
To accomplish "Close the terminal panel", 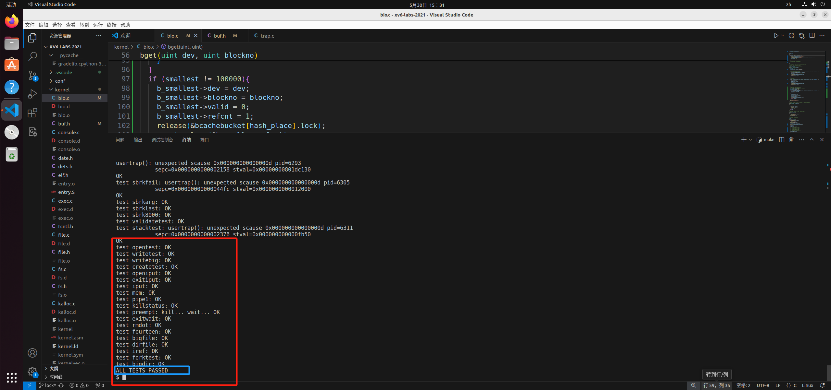I will (822, 140).
